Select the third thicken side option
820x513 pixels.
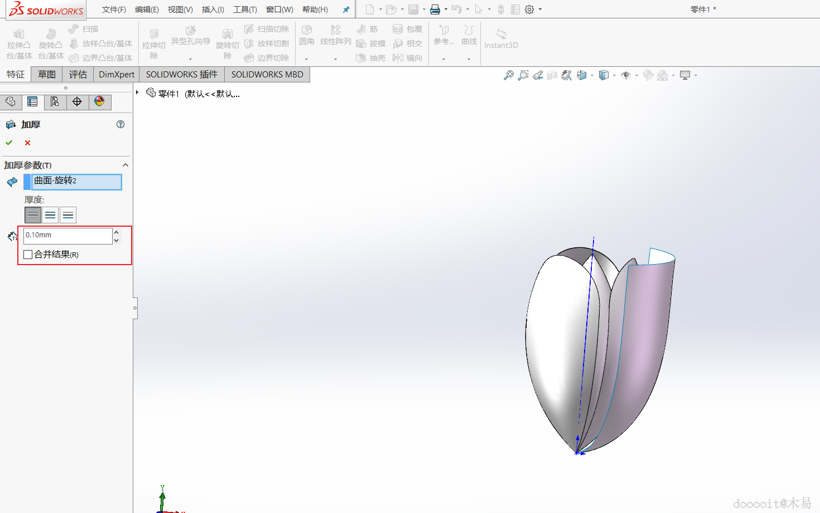point(68,215)
